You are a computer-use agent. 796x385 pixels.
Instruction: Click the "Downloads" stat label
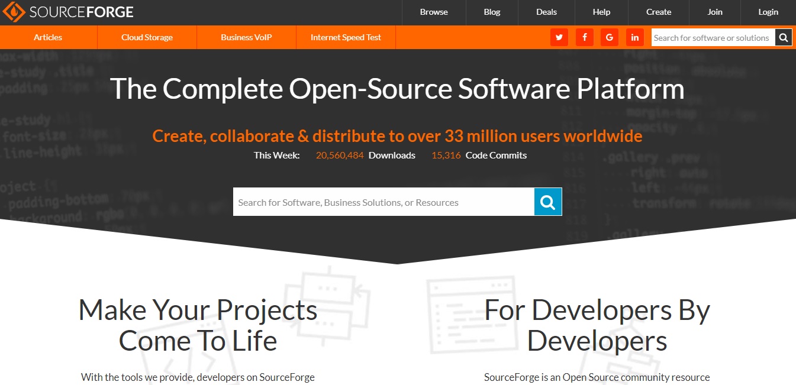[392, 156]
